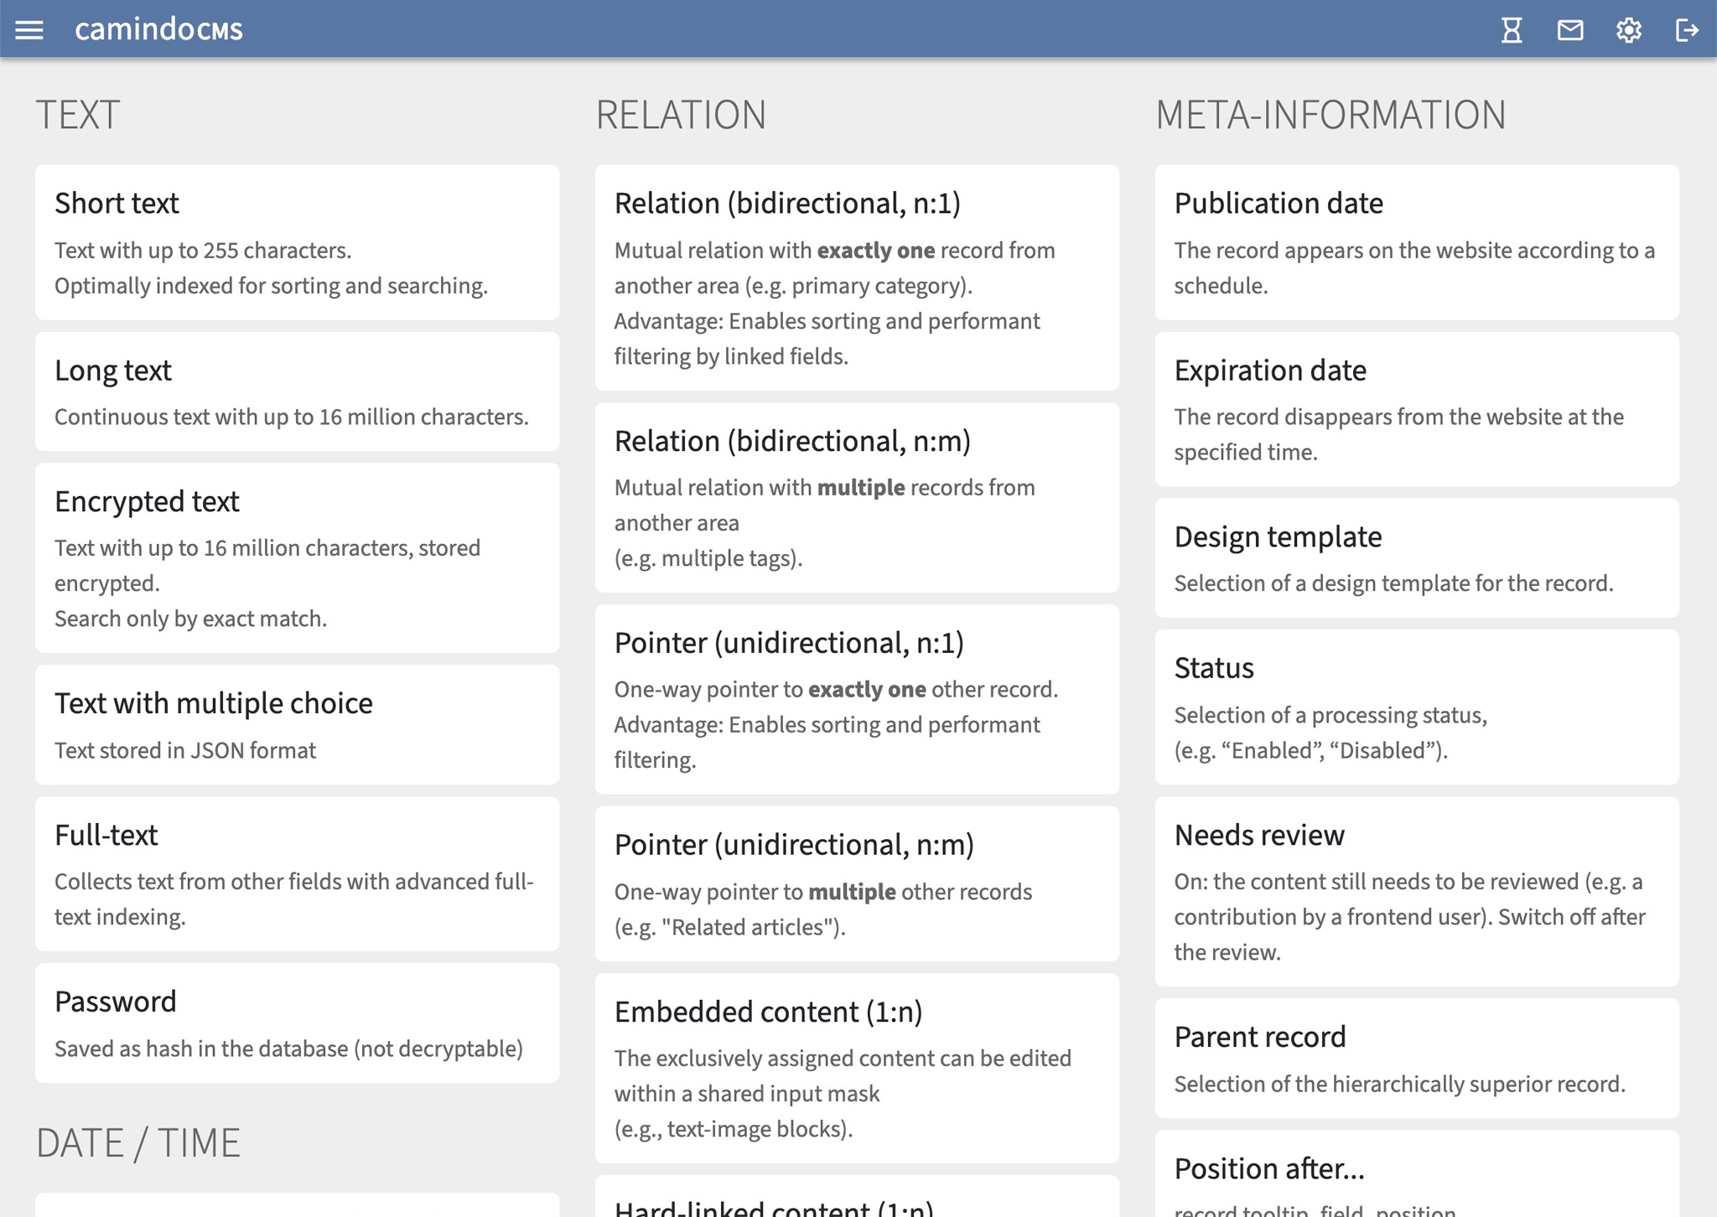Log out using the exit icon

[x=1687, y=30]
